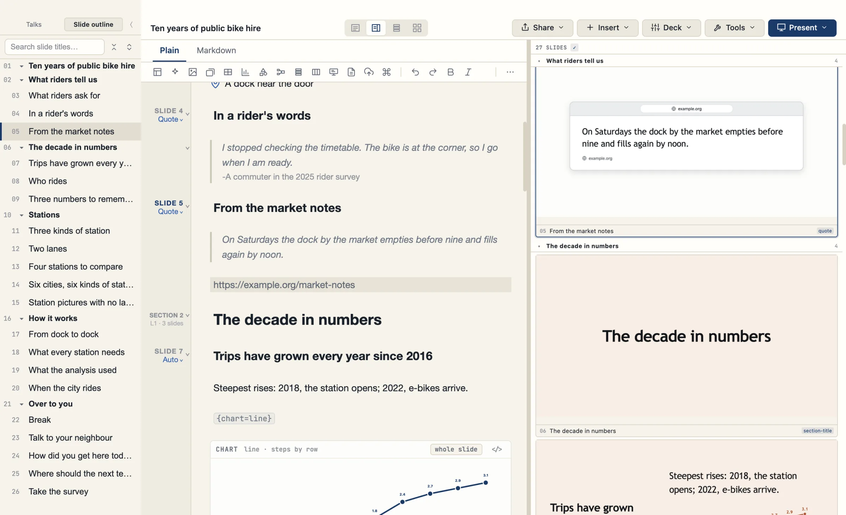Screen dimensions: 846x515
Task: Insert a table using the grid icon
Action: click(x=228, y=72)
